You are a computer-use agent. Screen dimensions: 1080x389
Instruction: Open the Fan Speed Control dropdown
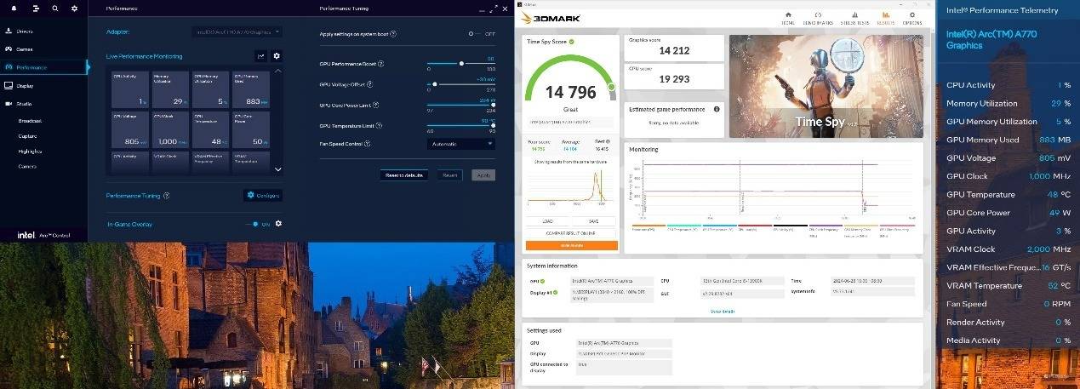pyautogui.click(x=460, y=144)
